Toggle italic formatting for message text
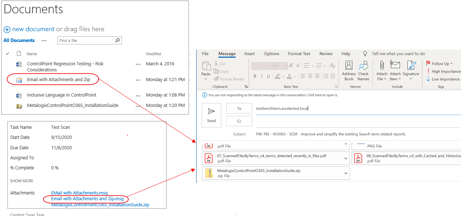The height and width of the screenshot is (216, 461). (261, 76)
